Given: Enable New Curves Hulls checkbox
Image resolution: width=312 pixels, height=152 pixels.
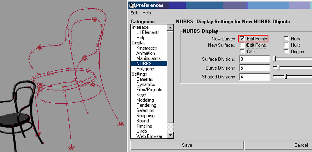Looking at the screenshot, I should click(286, 38).
